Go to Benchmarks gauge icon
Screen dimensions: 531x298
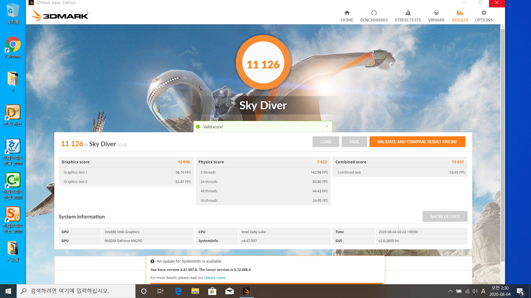[x=374, y=13]
